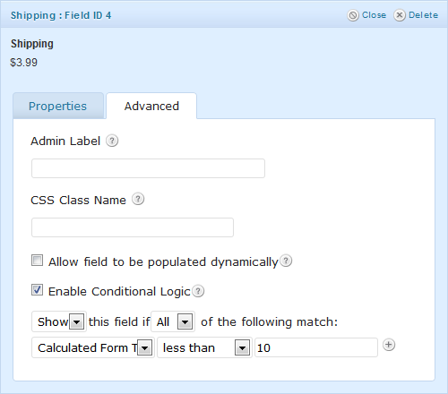Add another condition rule with plus icon
The image size is (448, 394).
[x=389, y=345]
